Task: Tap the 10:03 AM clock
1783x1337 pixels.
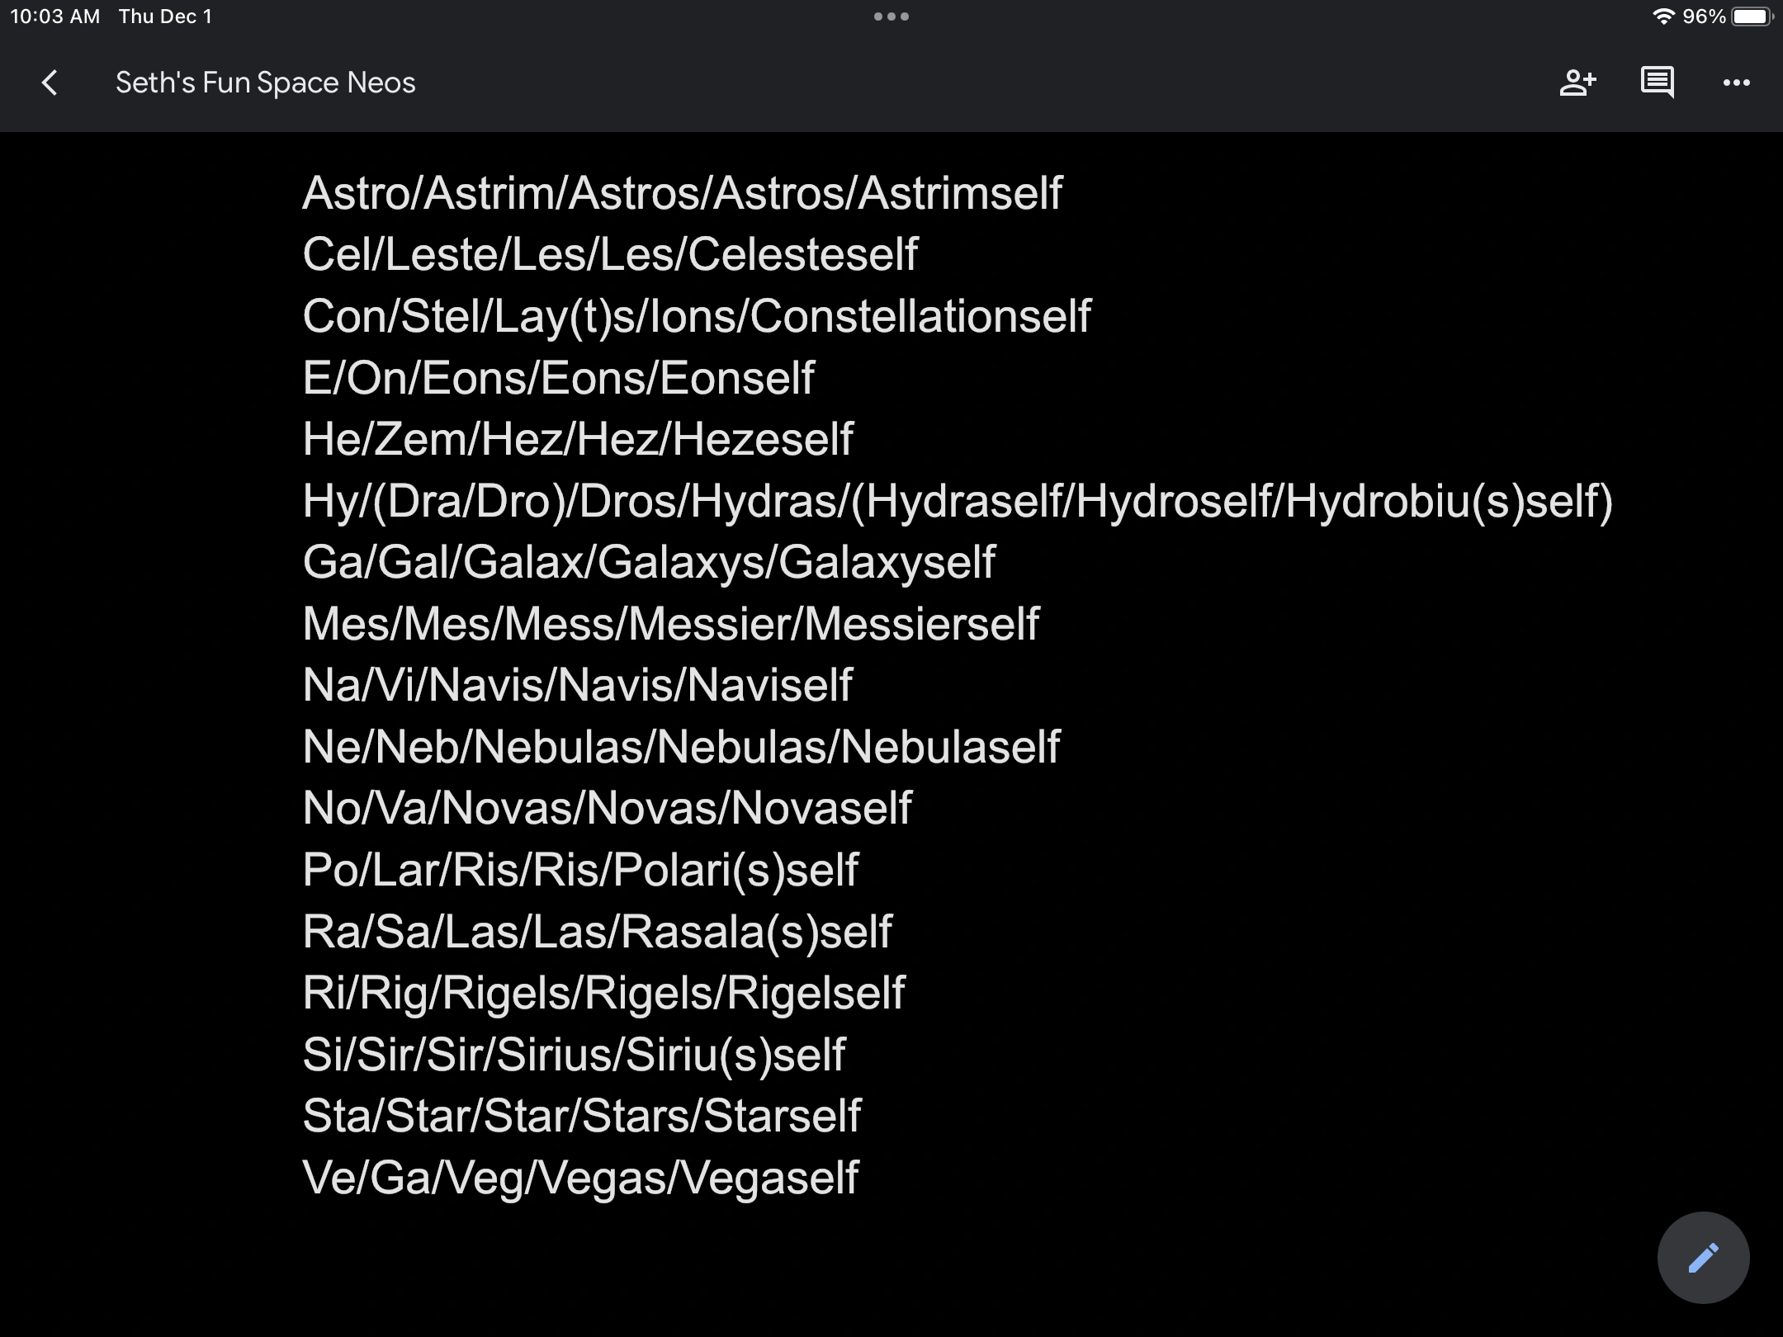Action: point(54,17)
